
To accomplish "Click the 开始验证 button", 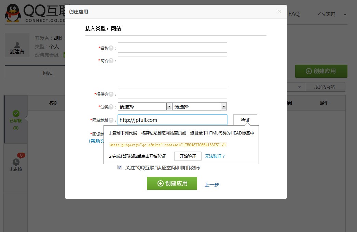I will (188, 156).
